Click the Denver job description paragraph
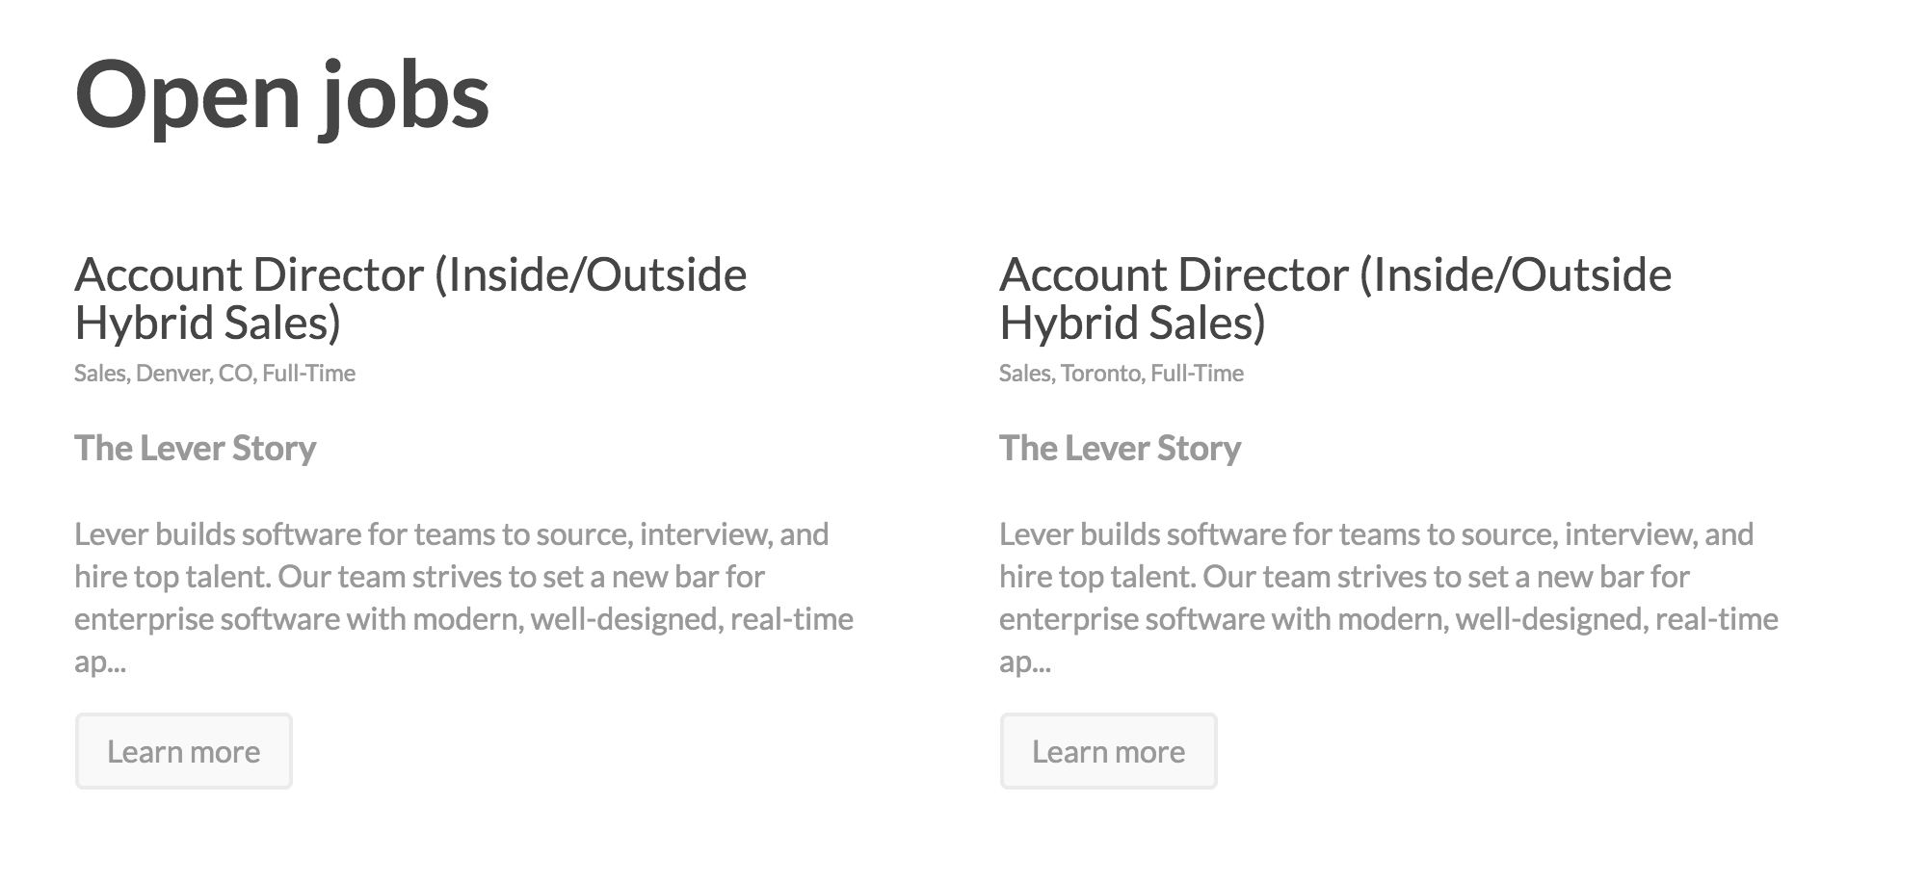Image resolution: width=1927 pixels, height=882 pixels. pyautogui.click(x=462, y=576)
